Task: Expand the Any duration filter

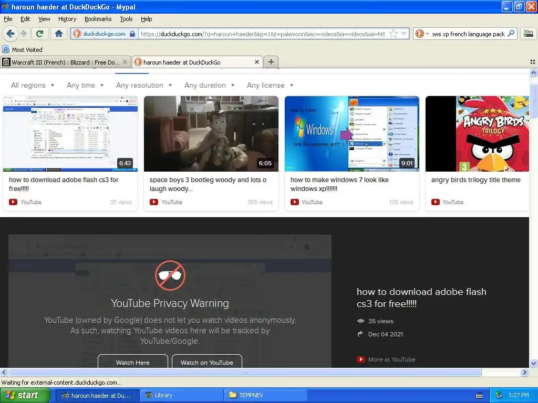Action: click(x=209, y=86)
